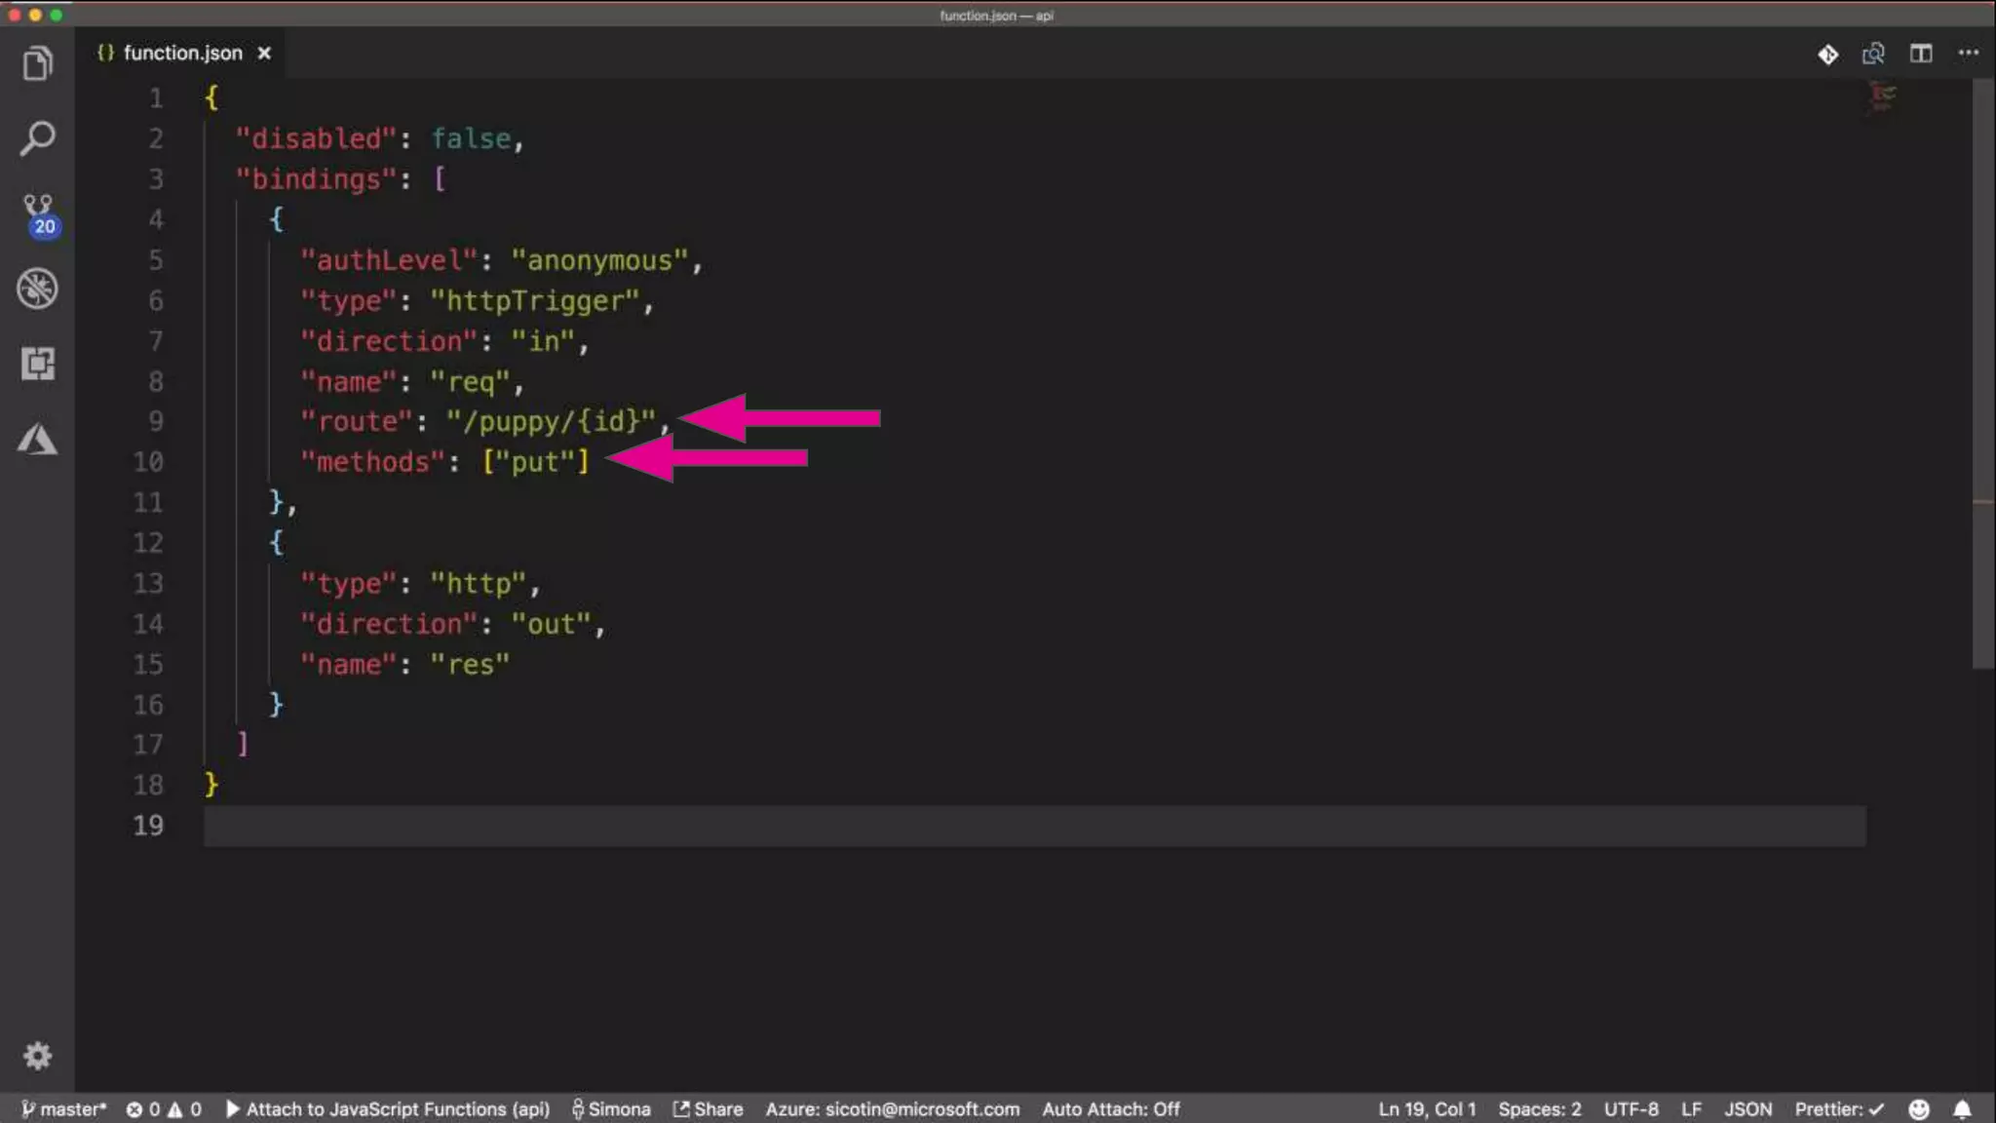The width and height of the screenshot is (1996, 1123).
Task: Select the function.json editor tab
Action: coord(181,54)
